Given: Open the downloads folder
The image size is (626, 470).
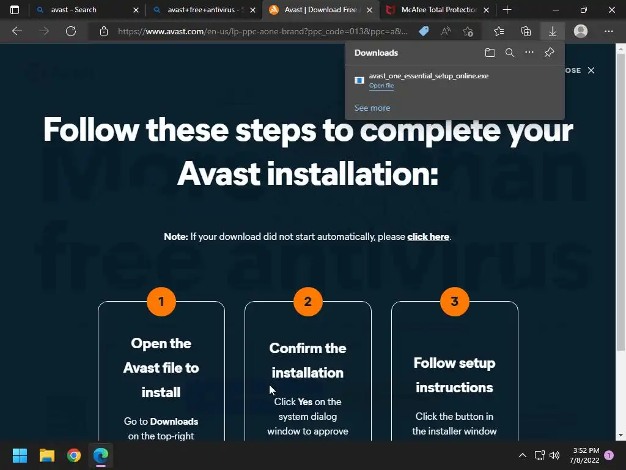Looking at the screenshot, I should [490, 53].
